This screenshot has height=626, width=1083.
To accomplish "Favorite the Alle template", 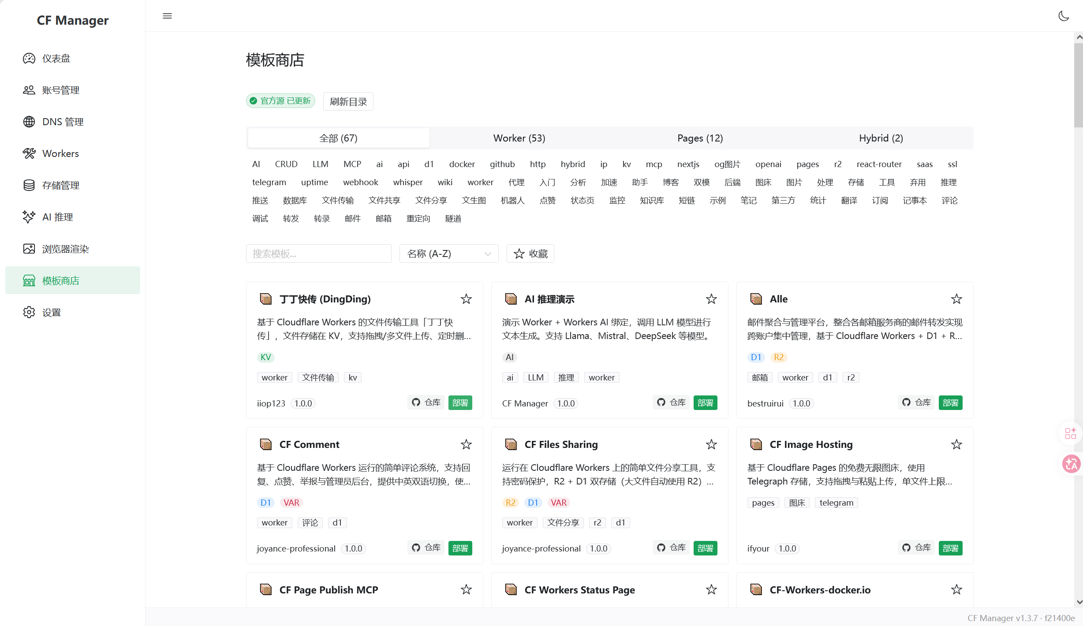I will pos(956,299).
